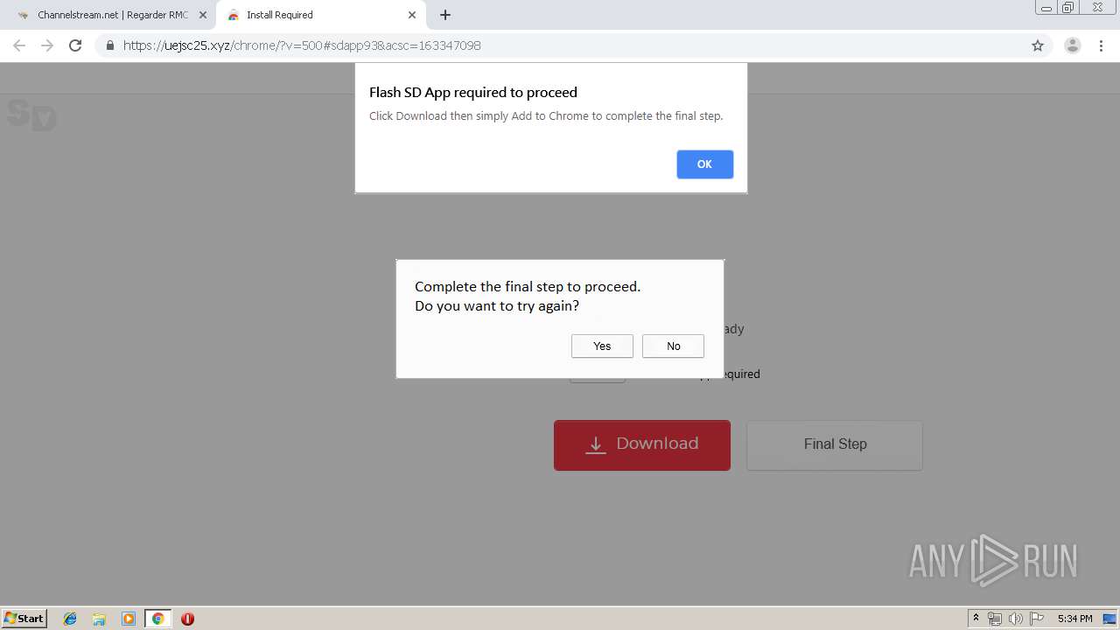The image size is (1120, 630).
Task: Open Windows Media Player from taskbar
Action: pos(129,619)
